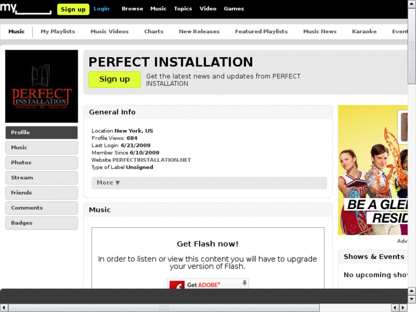Click the large Sign up button under band name
The width and height of the screenshot is (416, 312).
tap(114, 79)
